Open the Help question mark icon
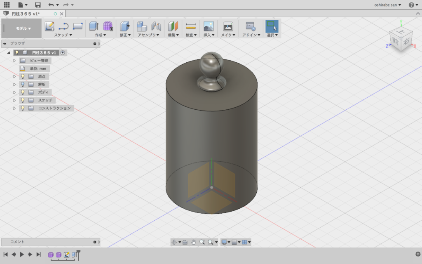The height and width of the screenshot is (264, 422). pos(411,5)
